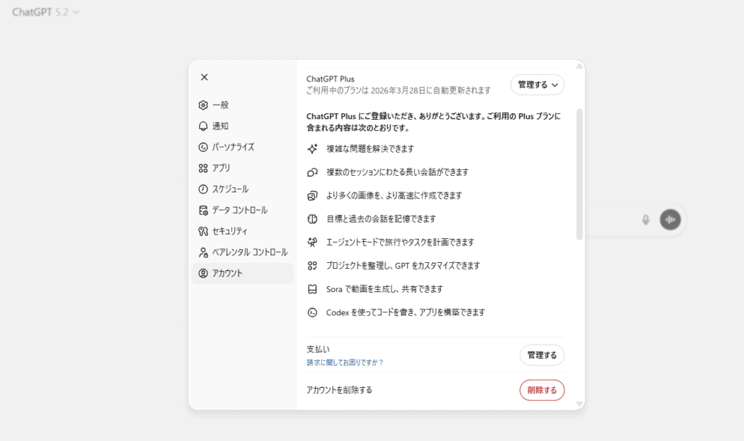Select the アカウント tab in sidebar
The image size is (744, 441).
coord(243,274)
